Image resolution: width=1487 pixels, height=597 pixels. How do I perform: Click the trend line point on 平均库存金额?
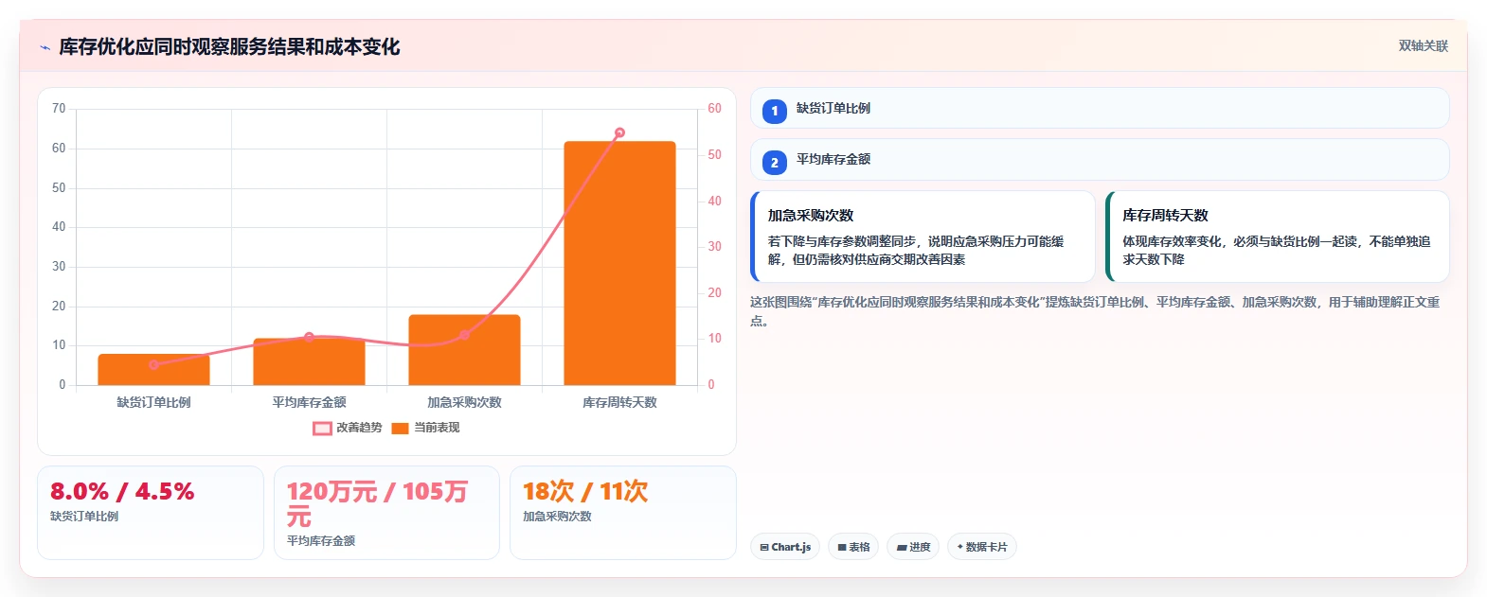309,337
